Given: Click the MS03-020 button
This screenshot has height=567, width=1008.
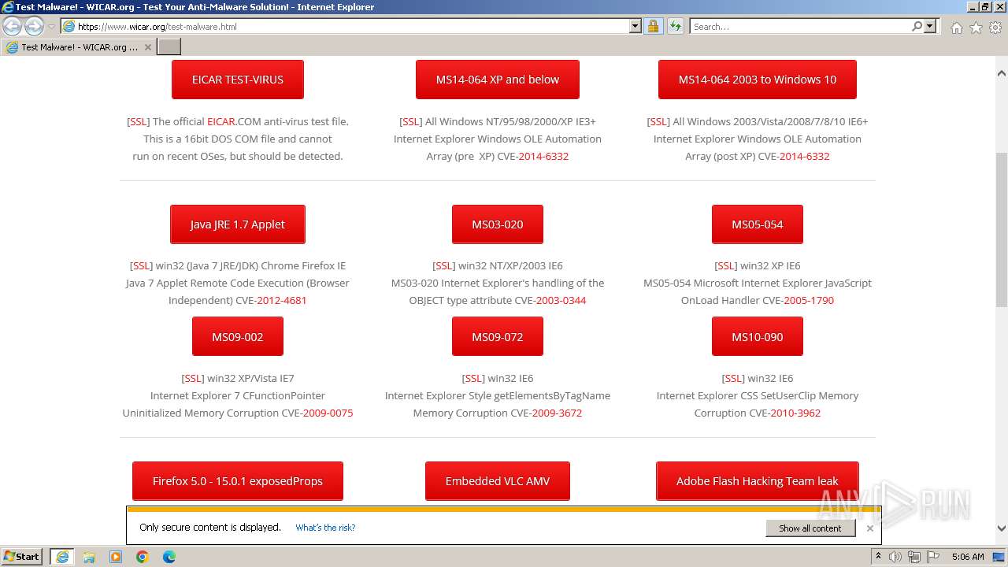Looking at the screenshot, I should tap(497, 224).
